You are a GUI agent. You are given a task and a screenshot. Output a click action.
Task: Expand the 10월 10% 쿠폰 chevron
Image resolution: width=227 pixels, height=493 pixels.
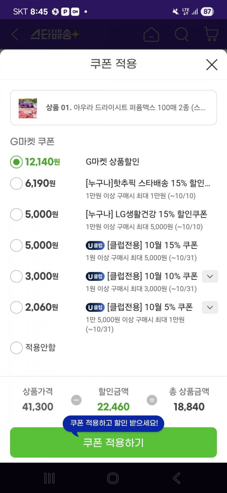210,276
